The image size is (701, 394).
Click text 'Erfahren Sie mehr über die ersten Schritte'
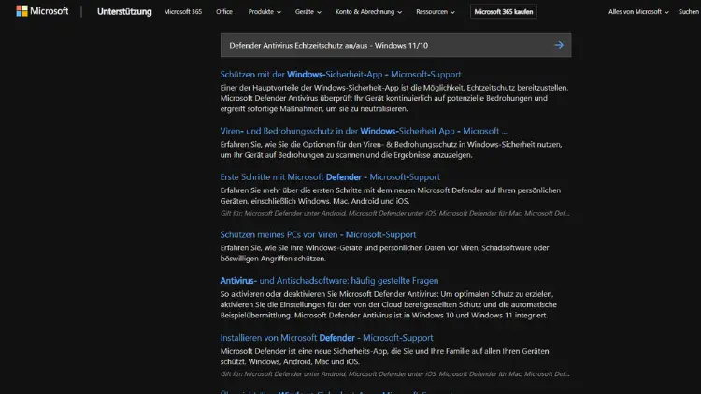[391, 196]
